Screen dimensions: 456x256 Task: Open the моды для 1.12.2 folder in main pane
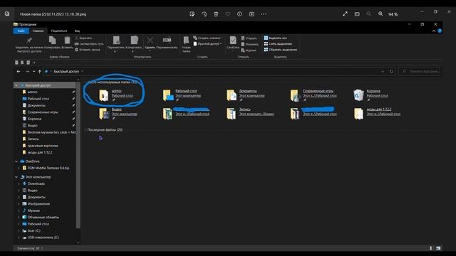click(377, 113)
